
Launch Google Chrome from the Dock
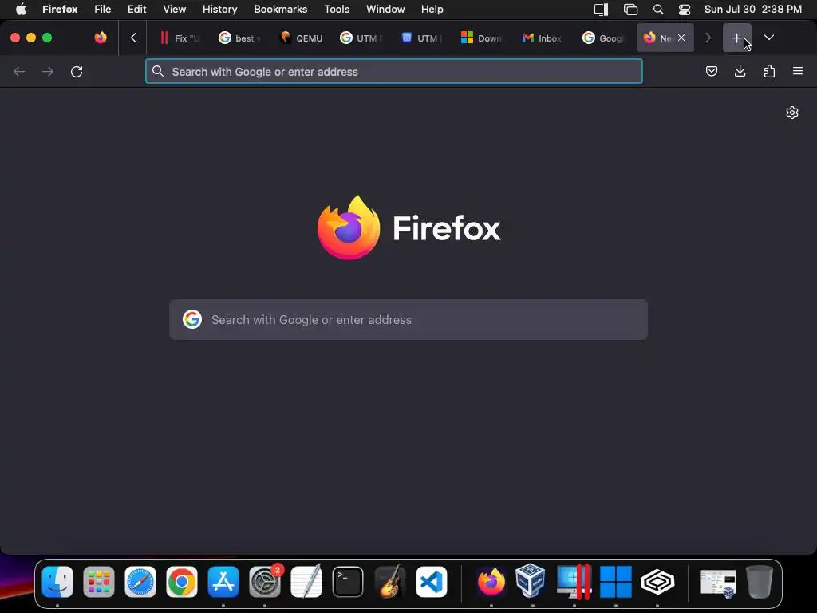pyautogui.click(x=182, y=582)
